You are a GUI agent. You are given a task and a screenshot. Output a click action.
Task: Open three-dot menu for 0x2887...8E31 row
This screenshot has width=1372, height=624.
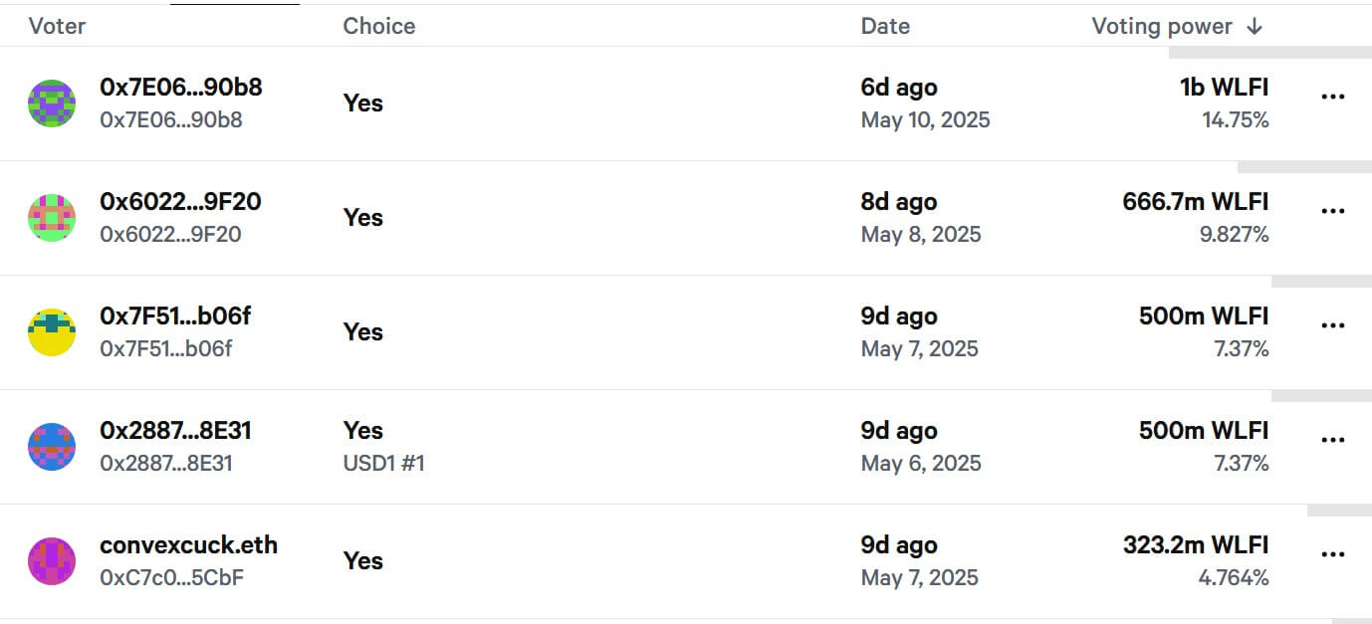pyautogui.click(x=1332, y=440)
